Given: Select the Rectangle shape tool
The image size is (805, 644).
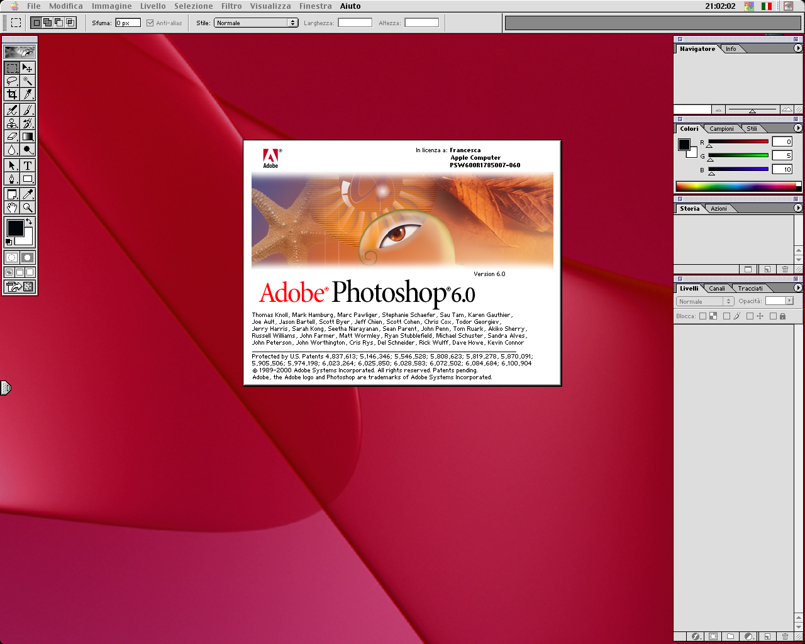Looking at the screenshot, I should (x=28, y=179).
